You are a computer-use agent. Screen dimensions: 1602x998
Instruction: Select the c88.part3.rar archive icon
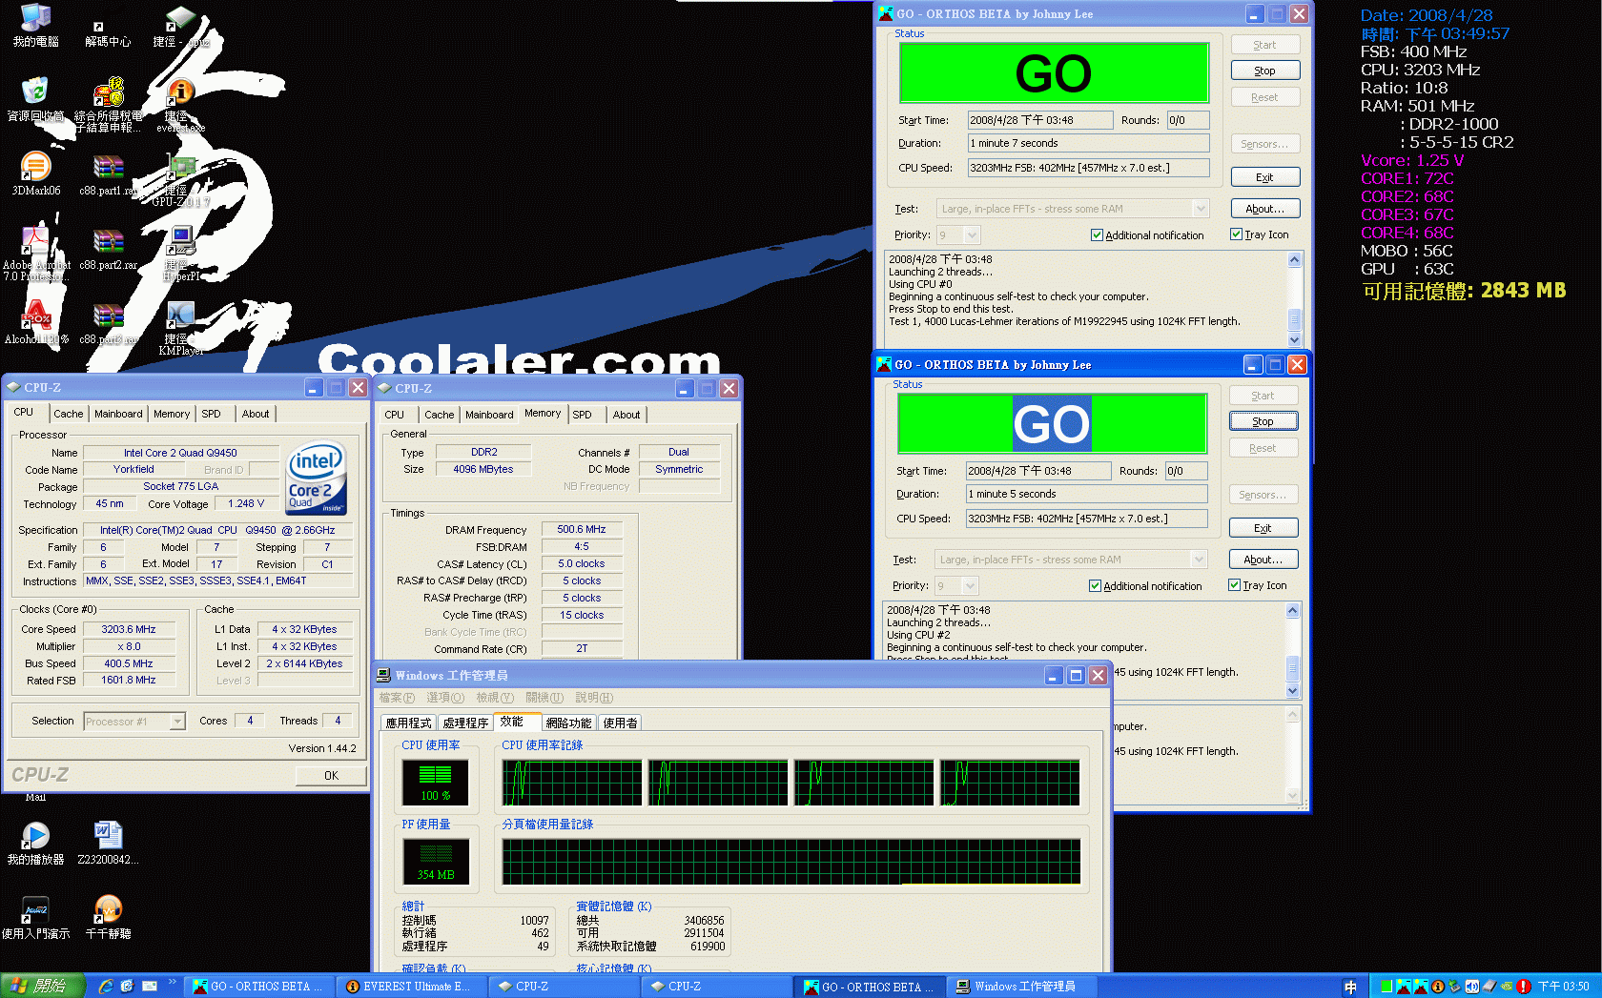coord(108,322)
